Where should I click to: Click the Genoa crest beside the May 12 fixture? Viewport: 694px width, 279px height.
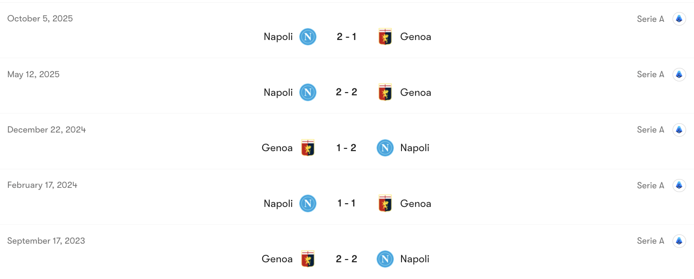385,92
